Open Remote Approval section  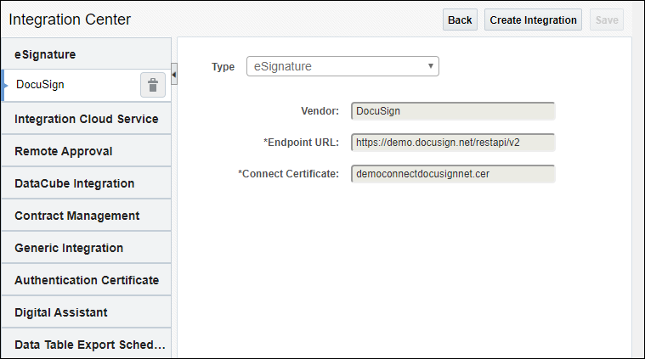click(x=86, y=151)
